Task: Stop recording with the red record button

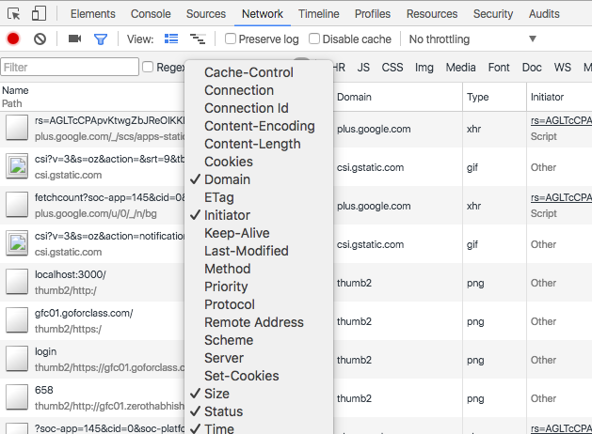Action: (13, 39)
